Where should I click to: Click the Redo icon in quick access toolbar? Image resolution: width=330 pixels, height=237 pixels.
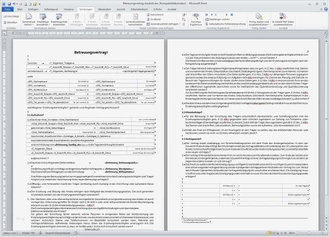point(21,4)
